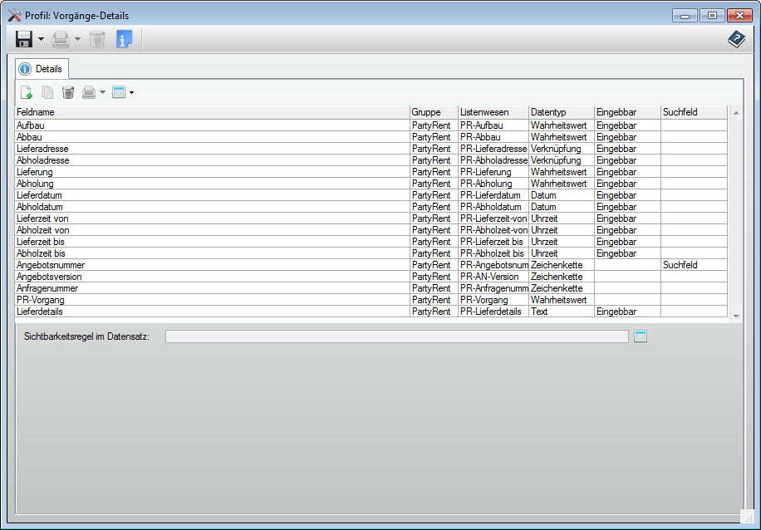Open the list print dropdown arrow
Image resolution: width=761 pixels, height=530 pixels.
[x=102, y=92]
